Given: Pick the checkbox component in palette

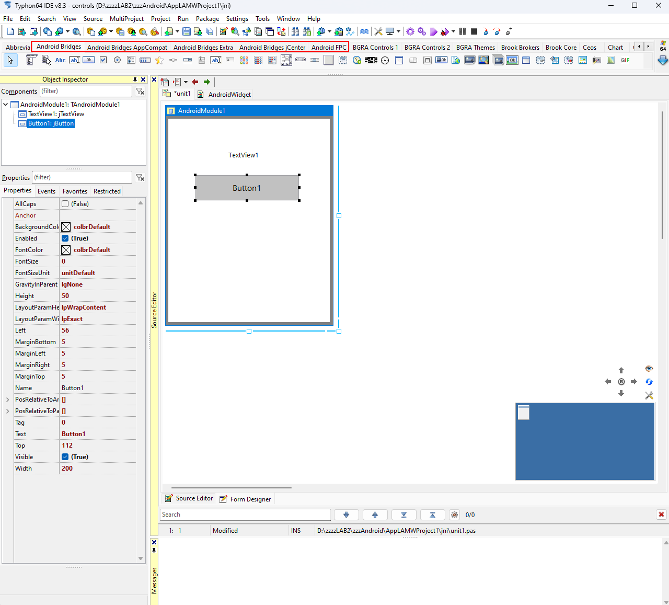Looking at the screenshot, I should pos(103,60).
